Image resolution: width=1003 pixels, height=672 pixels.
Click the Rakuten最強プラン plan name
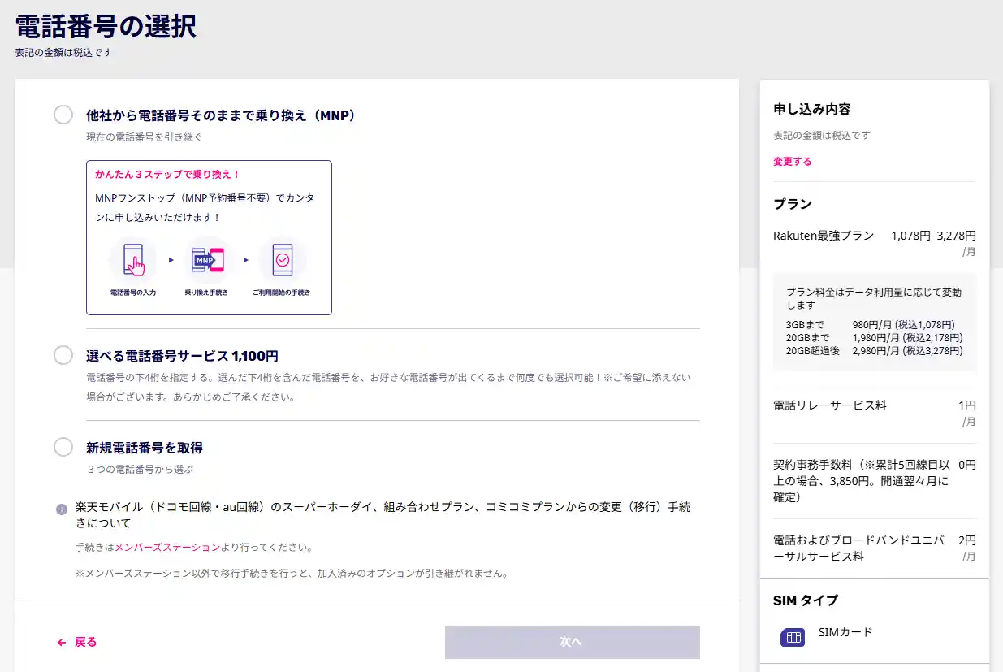(x=824, y=236)
